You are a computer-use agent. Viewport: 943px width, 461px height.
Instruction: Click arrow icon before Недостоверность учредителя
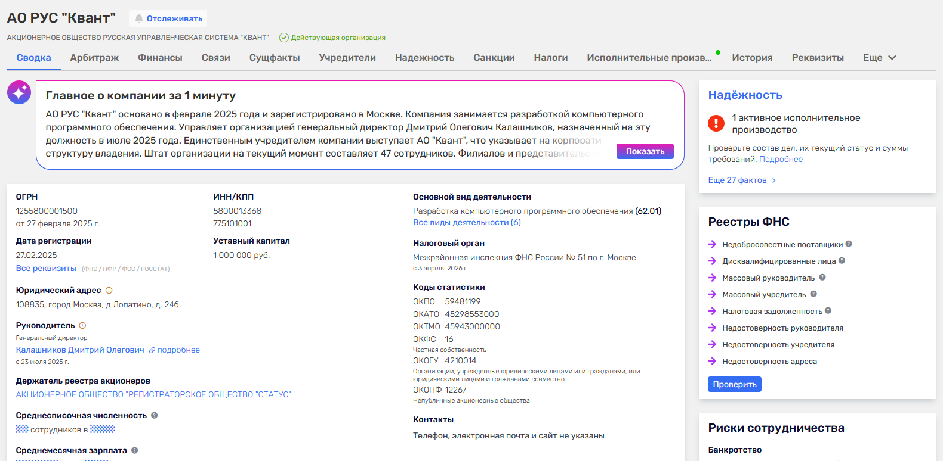point(712,344)
